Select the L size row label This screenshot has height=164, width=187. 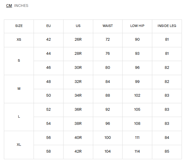coord(19,117)
